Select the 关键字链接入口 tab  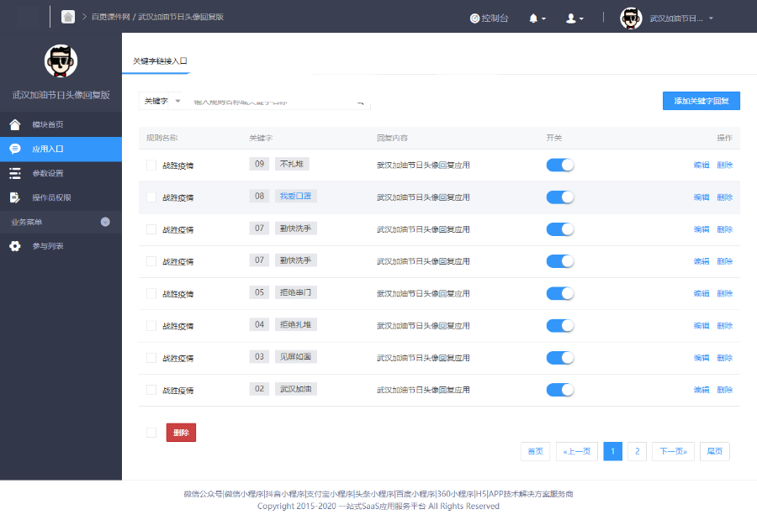pos(160,61)
